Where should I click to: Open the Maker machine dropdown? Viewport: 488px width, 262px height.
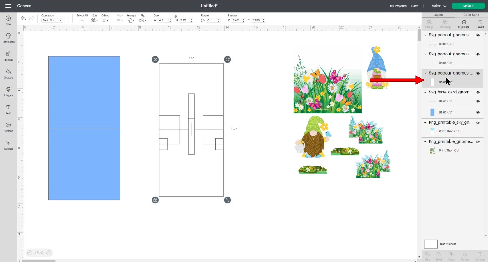click(439, 6)
